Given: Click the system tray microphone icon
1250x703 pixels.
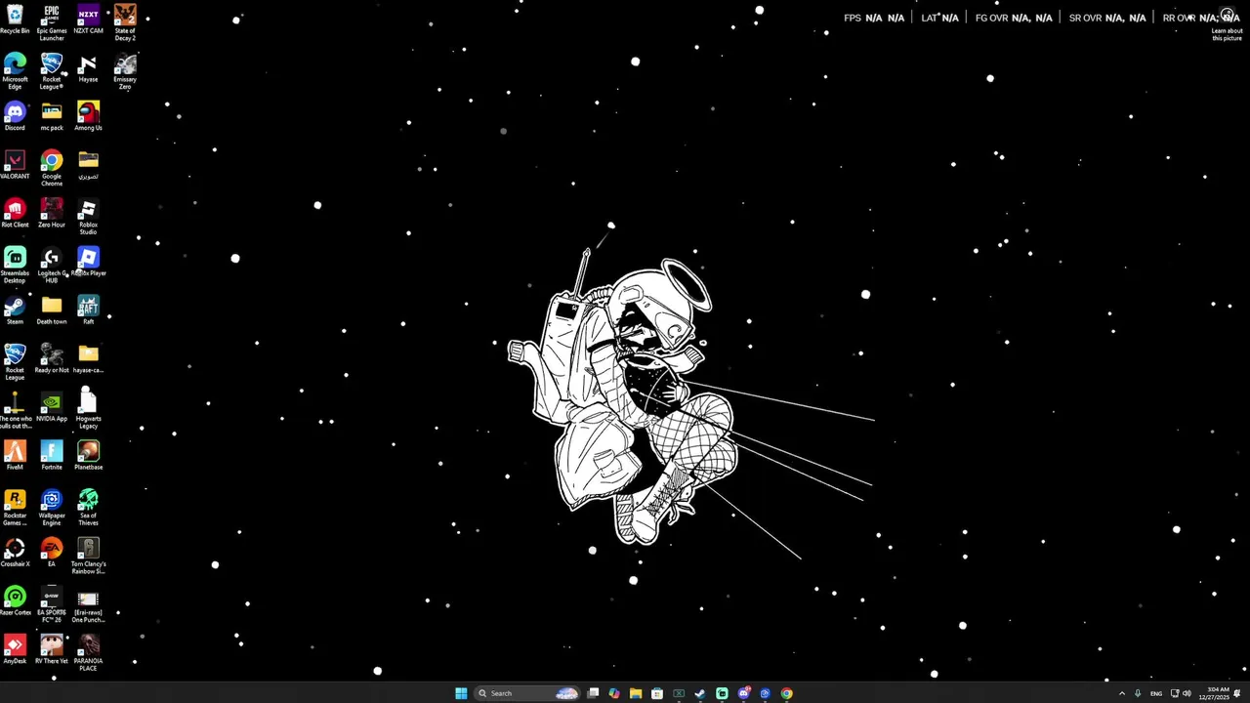Looking at the screenshot, I should pyautogui.click(x=1137, y=693).
